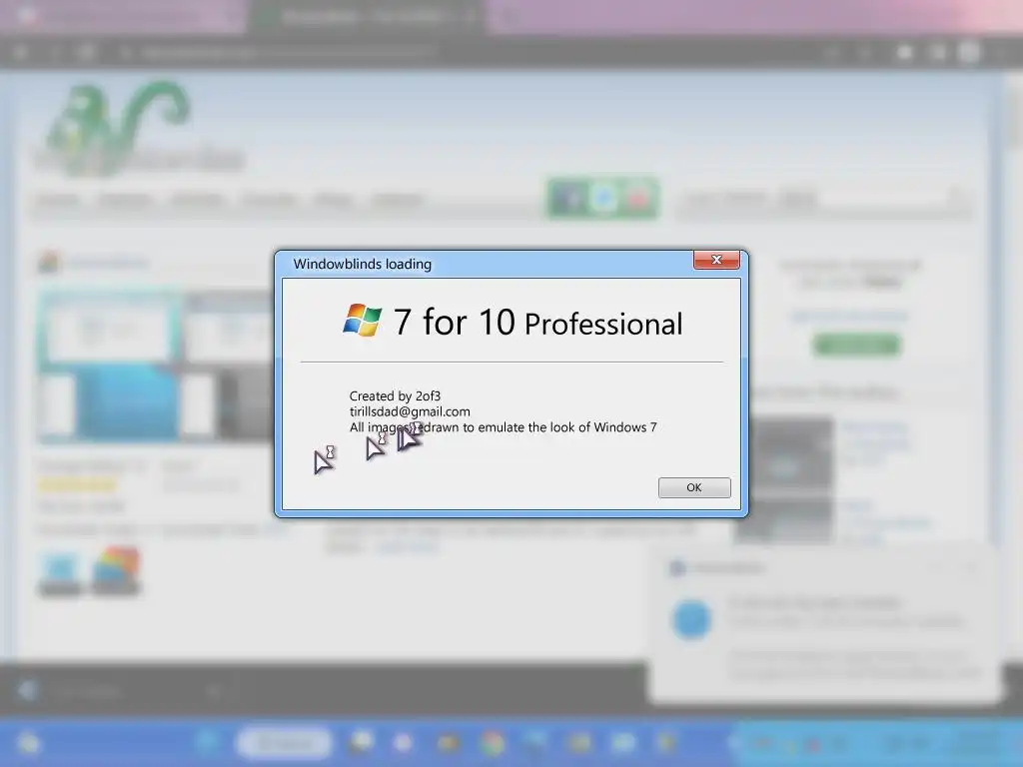The height and width of the screenshot is (767, 1023).
Task: Click the 'Created by 2of3' text
Action: (x=395, y=395)
